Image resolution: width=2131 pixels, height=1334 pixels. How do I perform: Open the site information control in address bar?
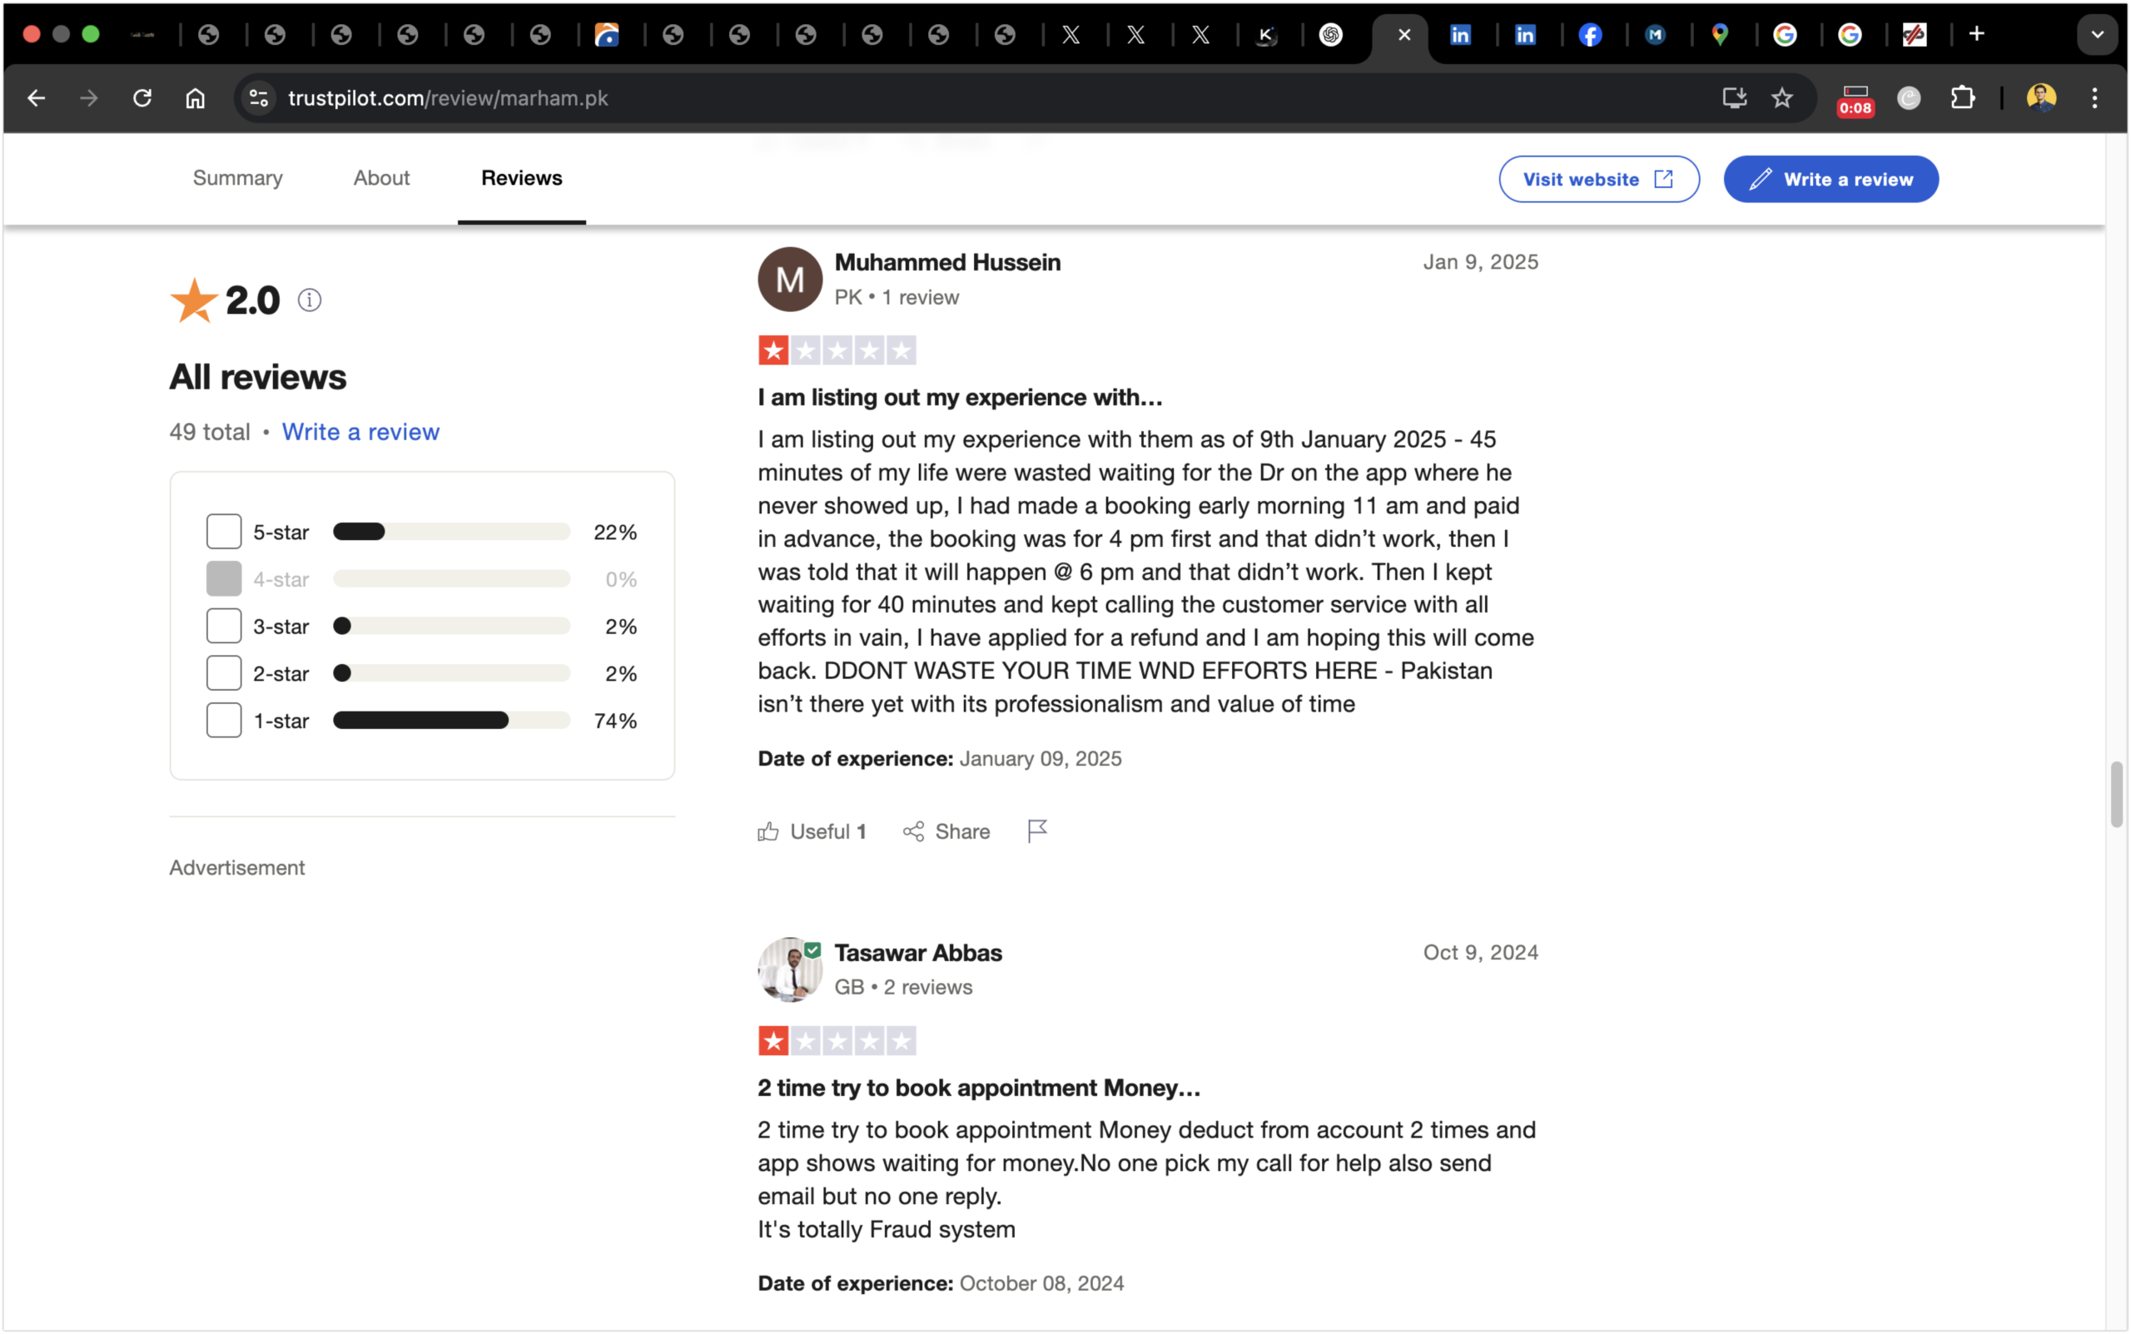[259, 98]
